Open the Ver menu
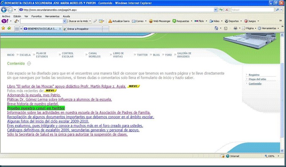The width and height of the screenshot is (286, 167). (26, 16)
